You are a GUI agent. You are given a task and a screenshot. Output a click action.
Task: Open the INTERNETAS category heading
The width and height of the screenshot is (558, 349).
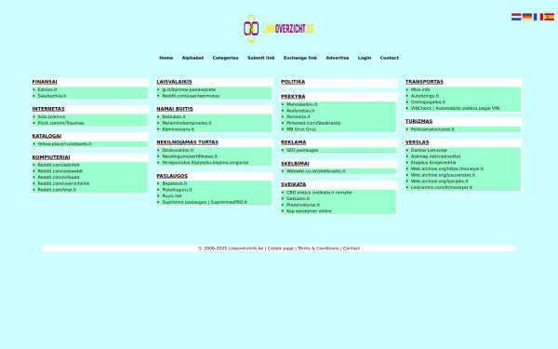pos(48,109)
